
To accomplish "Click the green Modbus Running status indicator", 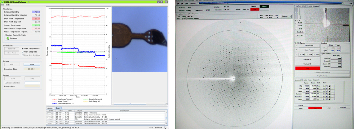I will point(8,38).
